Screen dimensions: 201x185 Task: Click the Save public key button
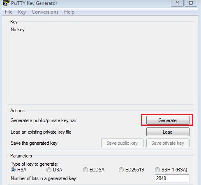click(x=122, y=143)
